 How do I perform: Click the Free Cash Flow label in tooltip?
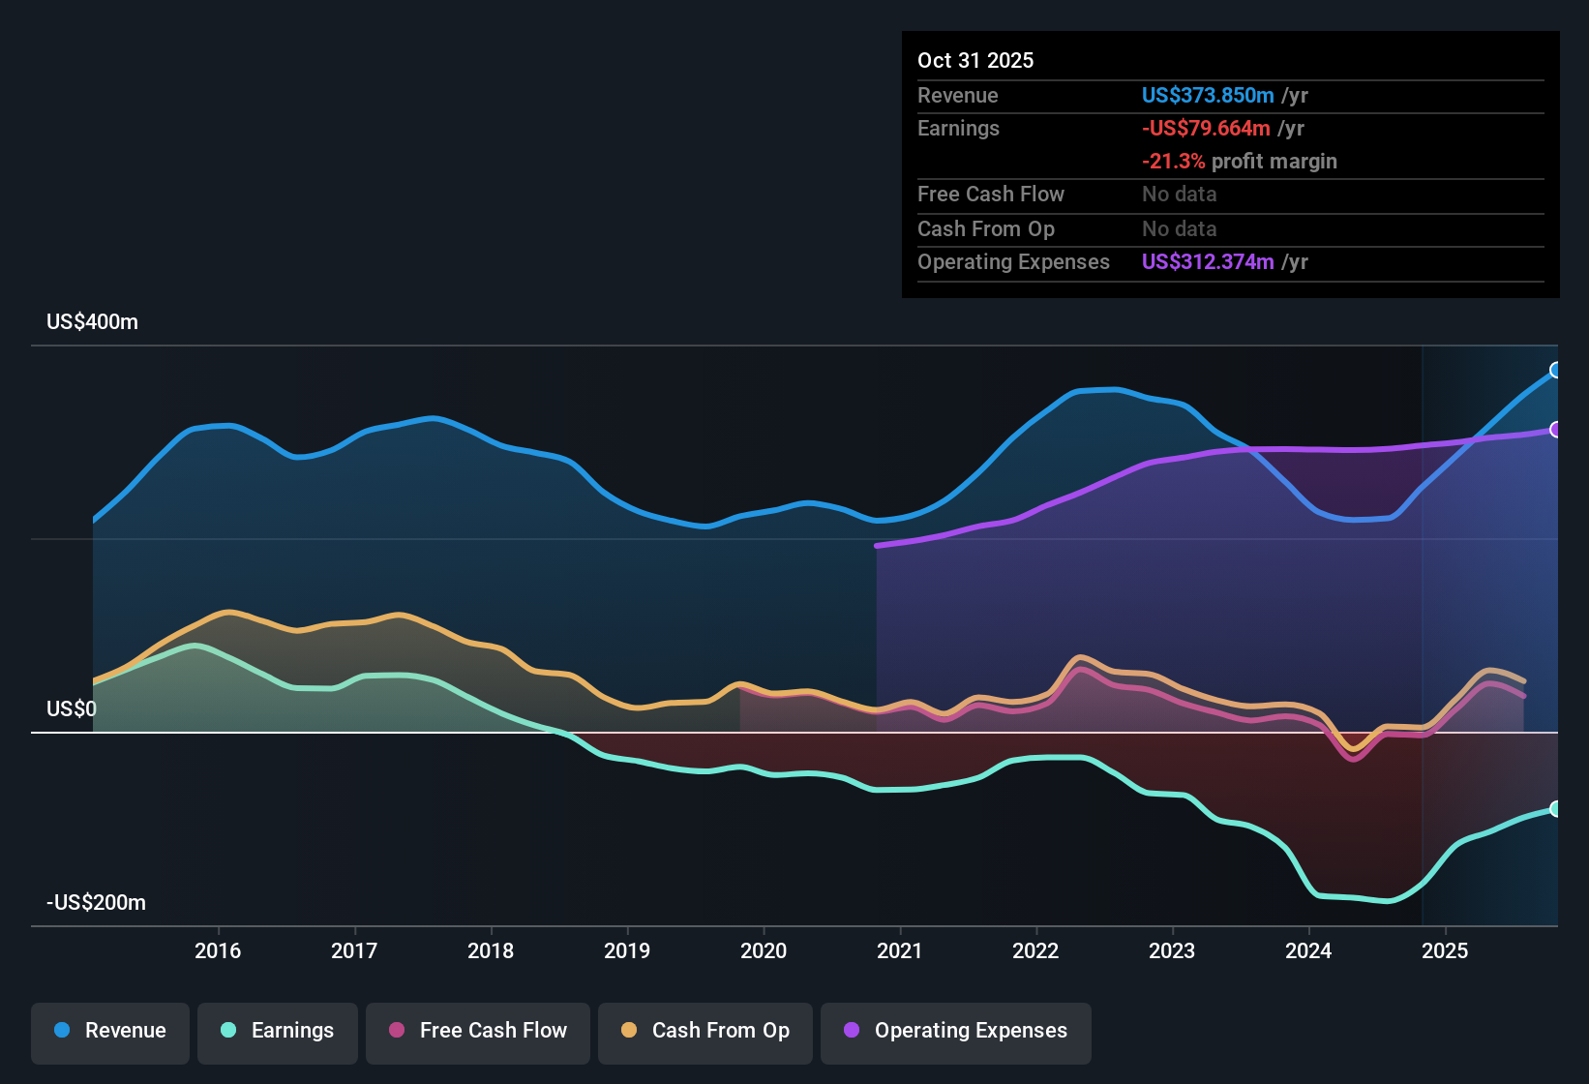point(991,194)
